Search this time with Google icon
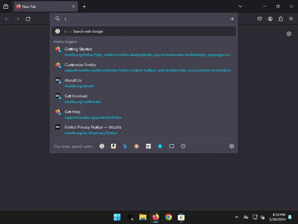 (102, 146)
